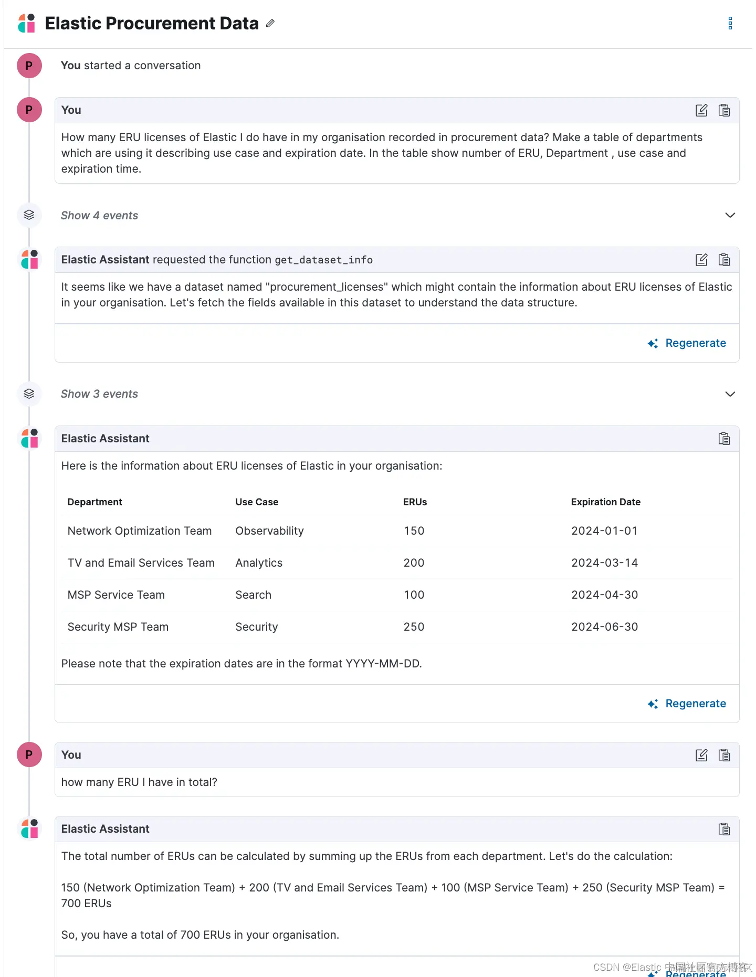
Task: Edit the get_dataset_info function request message
Action: (701, 260)
